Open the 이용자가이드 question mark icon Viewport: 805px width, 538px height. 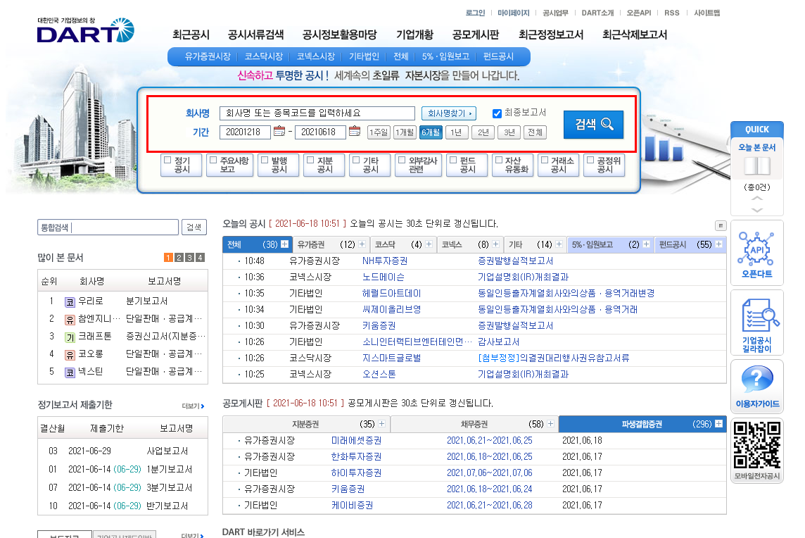(756, 380)
